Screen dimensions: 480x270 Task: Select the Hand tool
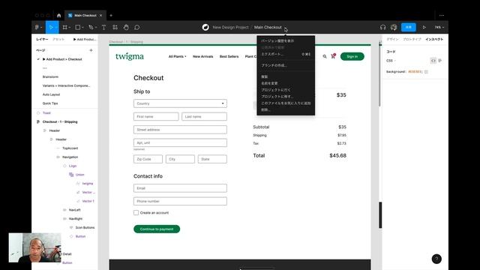126,27
